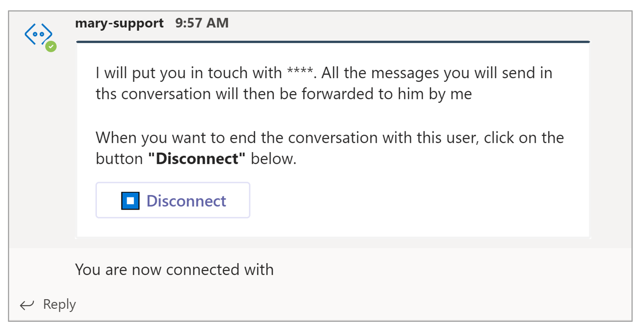Click the bold "Disconnect" word in instructions
643x327 pixels.
196,159
